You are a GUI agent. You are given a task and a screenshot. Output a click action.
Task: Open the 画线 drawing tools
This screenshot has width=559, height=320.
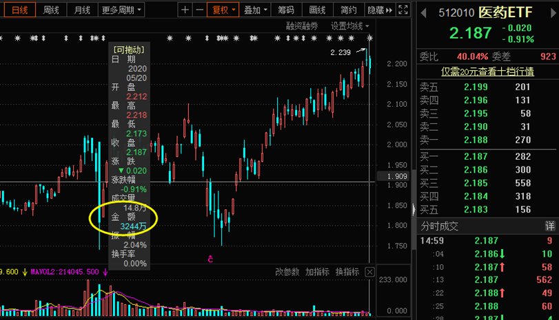[x=317, y=10]
